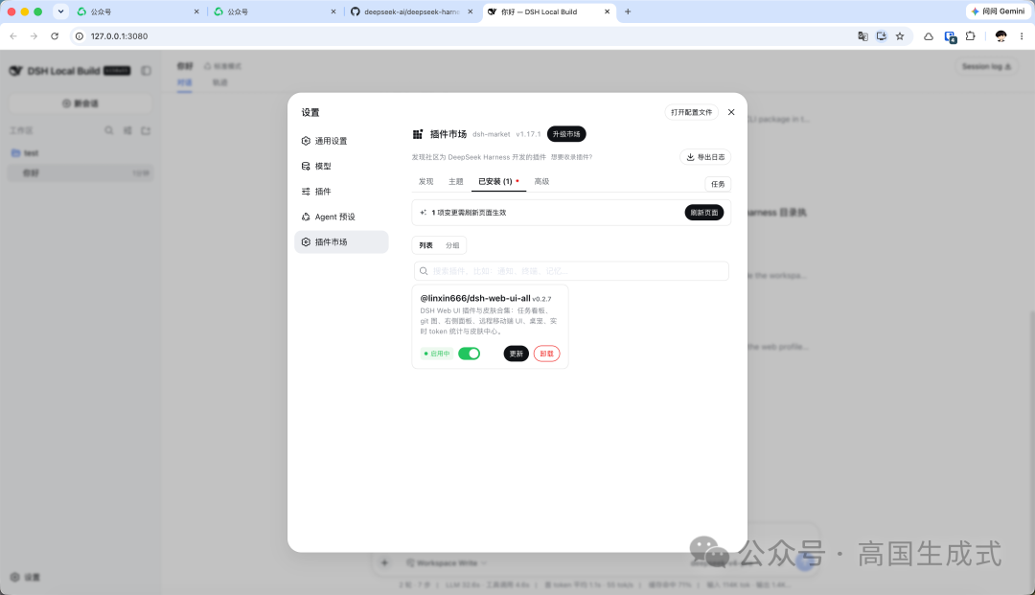Switch to the 主题 tab
Viewport: 1035px width, 595px height.
[456, 181]
